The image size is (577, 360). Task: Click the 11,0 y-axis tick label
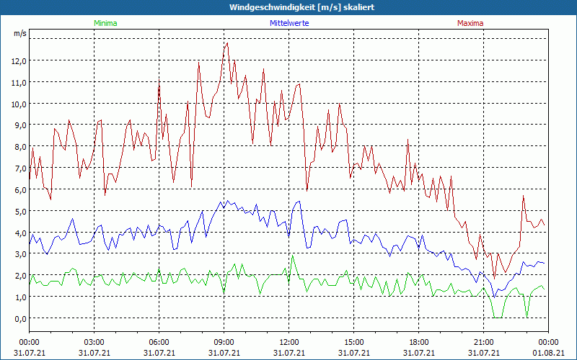click(19, 83)
